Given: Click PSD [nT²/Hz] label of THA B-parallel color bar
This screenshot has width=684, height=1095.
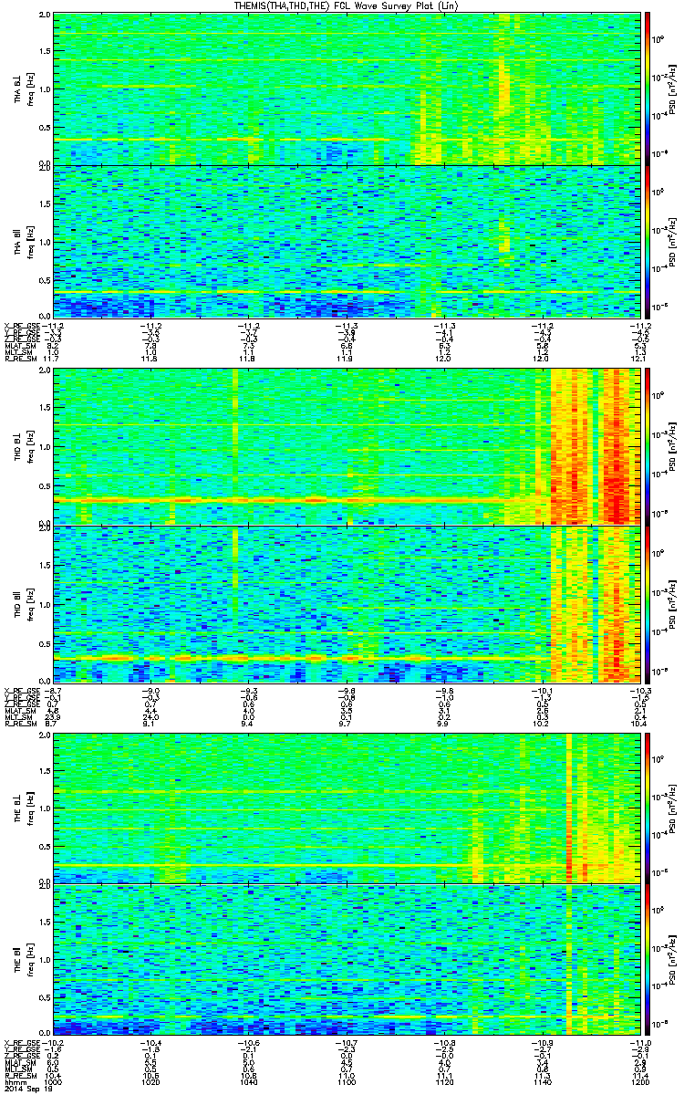Looking at the screenshot, I should pos(672,241).
